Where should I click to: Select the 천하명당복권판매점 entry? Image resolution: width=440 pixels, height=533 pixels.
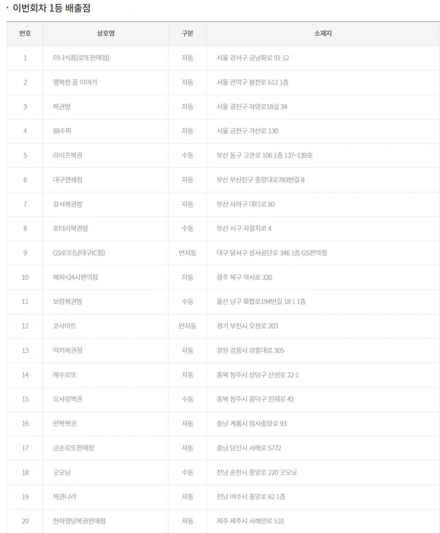click(x=79, y=521)
